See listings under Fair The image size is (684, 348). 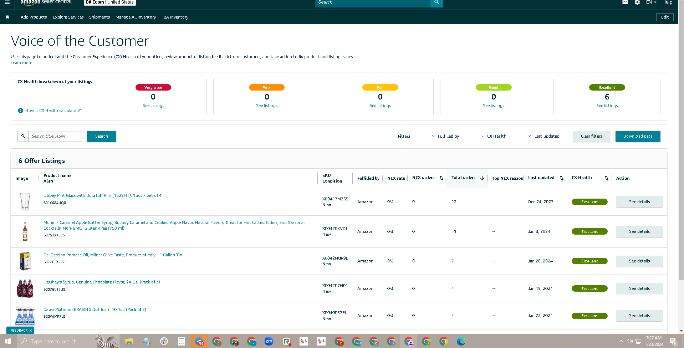point(380,106)
